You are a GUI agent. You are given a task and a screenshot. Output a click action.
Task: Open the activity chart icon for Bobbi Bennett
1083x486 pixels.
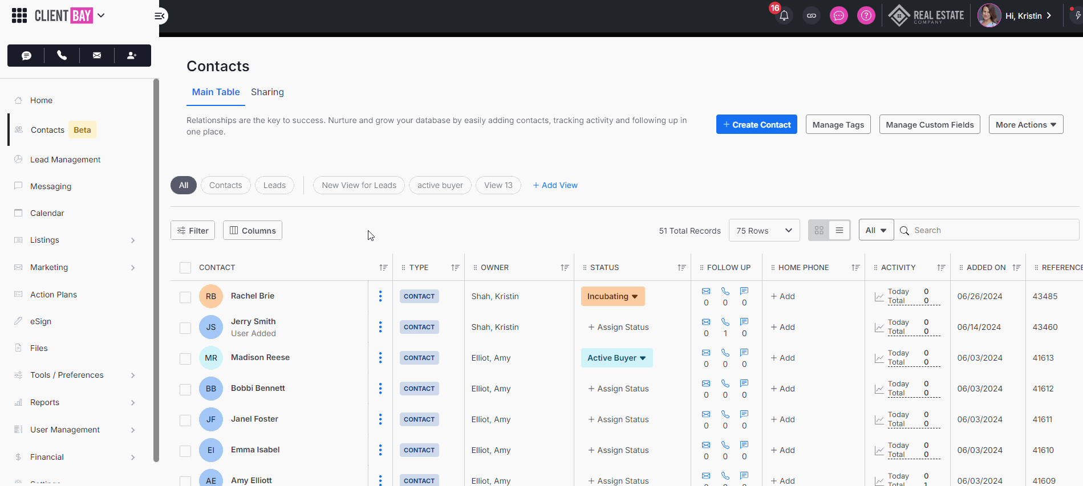click(x=879, y=389)
